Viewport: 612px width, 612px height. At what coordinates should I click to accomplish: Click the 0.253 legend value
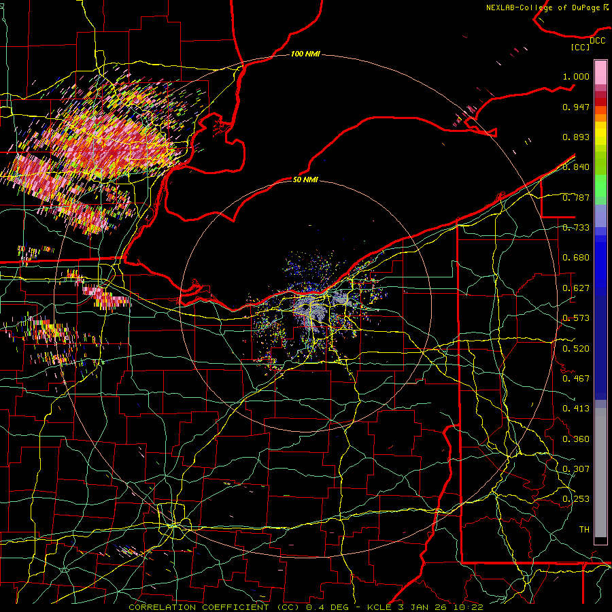tap(576, 499)
